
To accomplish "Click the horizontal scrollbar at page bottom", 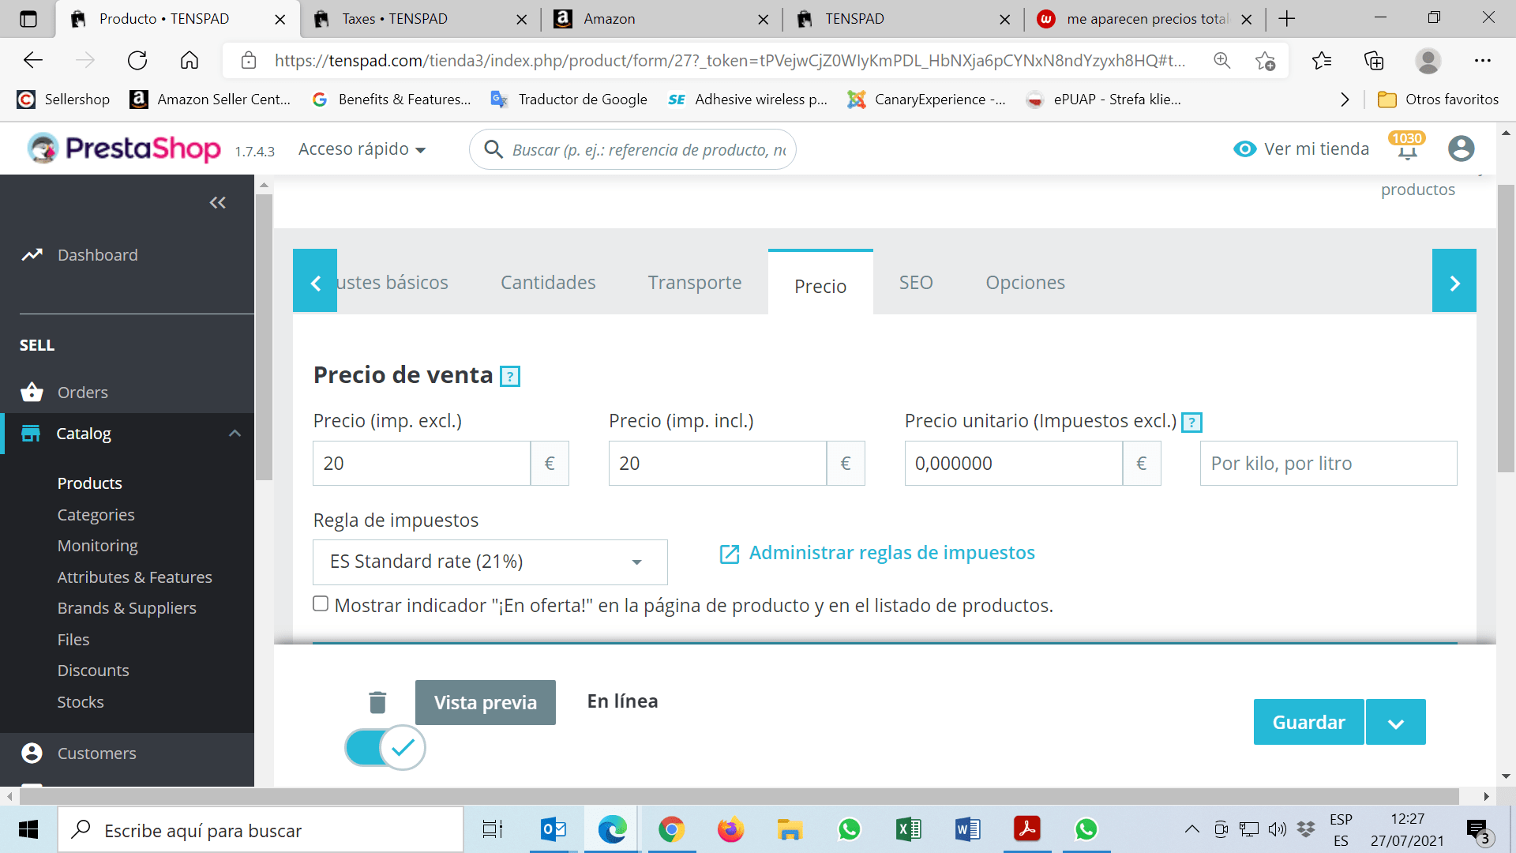I will click(x=738, y=796).
